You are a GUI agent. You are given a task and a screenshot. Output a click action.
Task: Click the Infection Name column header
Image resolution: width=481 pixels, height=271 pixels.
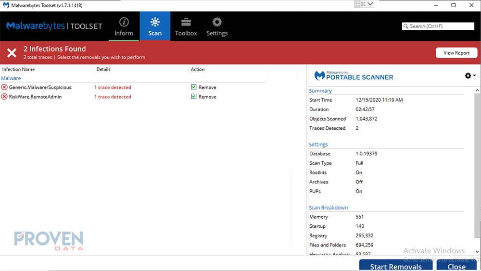[x=18, y=69]
